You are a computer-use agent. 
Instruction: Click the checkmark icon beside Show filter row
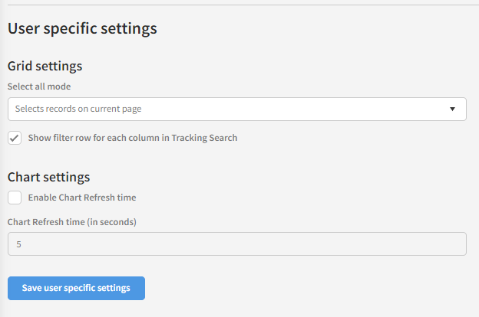tap(15, 138)
